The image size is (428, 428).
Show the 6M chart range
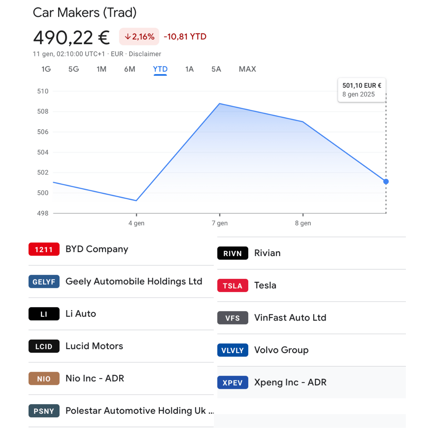pyautogui.click(x=130, y=69)
